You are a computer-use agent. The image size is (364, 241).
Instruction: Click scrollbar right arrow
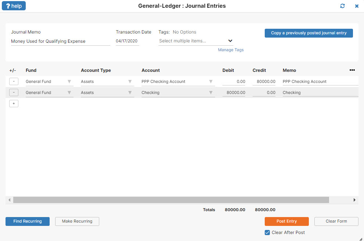click(x=354, y=200)
